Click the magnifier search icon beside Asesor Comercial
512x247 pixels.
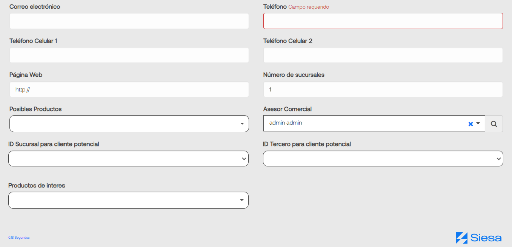coord(494,123)
